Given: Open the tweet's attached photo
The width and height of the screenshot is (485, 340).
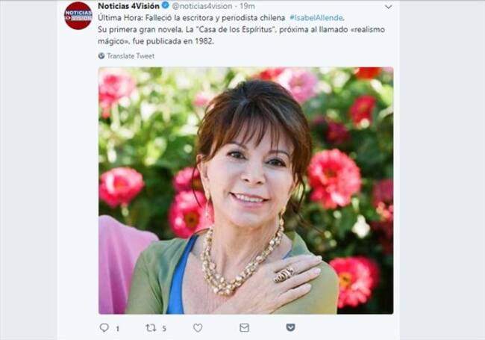Looking at the screenshot, I should [x=246, y=191].
